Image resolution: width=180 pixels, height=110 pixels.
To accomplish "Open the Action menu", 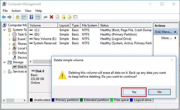I will (x=16, y=11).
